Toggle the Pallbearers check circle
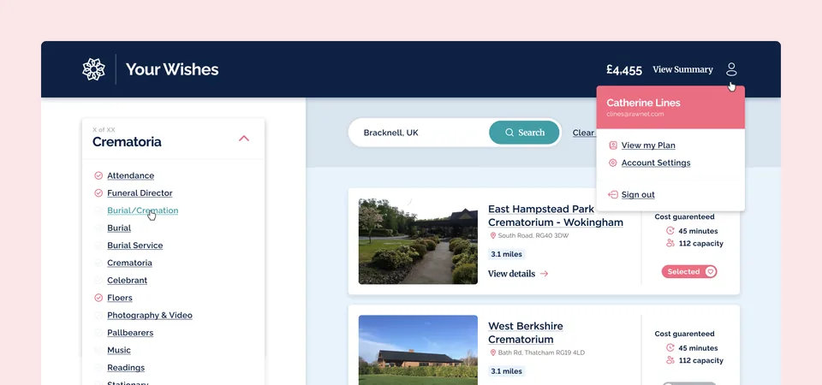The image size is (822, 385). [98, 333]
